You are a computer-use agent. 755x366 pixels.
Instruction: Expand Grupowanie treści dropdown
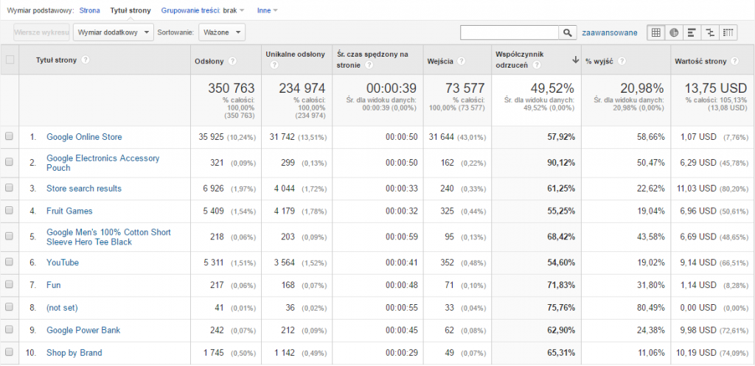point(203,10)
